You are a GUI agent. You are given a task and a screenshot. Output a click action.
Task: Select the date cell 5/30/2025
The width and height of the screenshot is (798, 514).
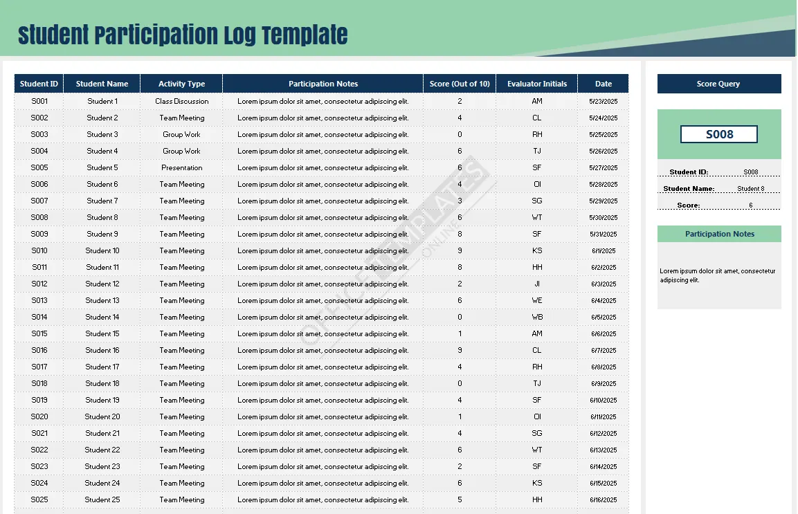click(x=604, y=217)
